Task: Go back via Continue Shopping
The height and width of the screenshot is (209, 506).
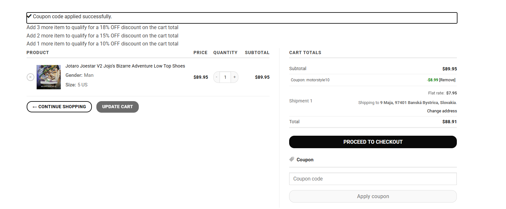Action: coord(59,107)
